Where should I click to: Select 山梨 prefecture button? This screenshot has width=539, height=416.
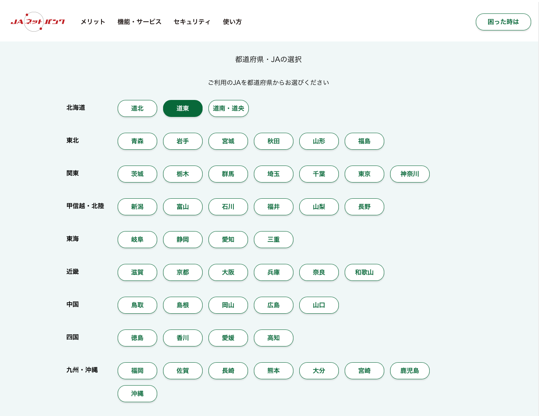pyautogui.click(x=319, y=207)
